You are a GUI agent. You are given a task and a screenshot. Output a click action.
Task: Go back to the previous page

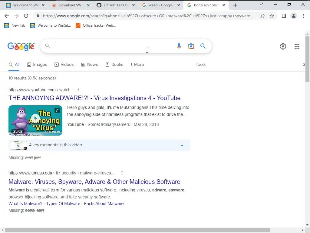click(7, 16)
